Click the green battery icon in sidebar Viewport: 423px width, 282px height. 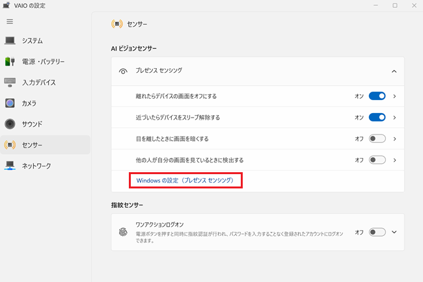(x=10, y=62)
